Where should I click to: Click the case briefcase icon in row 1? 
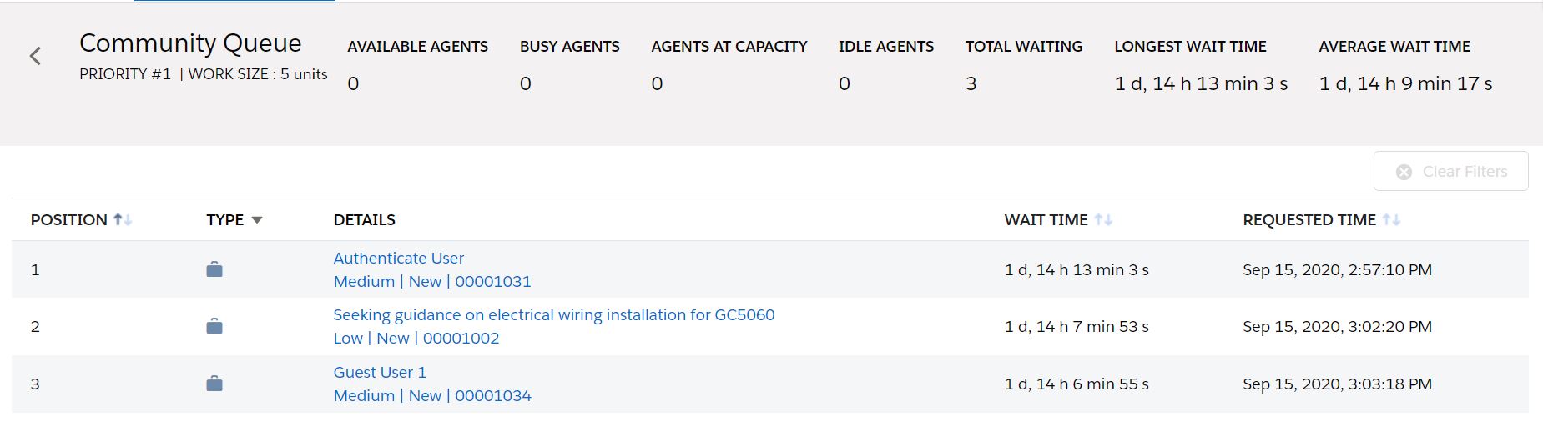pyautogui.click(x=214, y=269)
